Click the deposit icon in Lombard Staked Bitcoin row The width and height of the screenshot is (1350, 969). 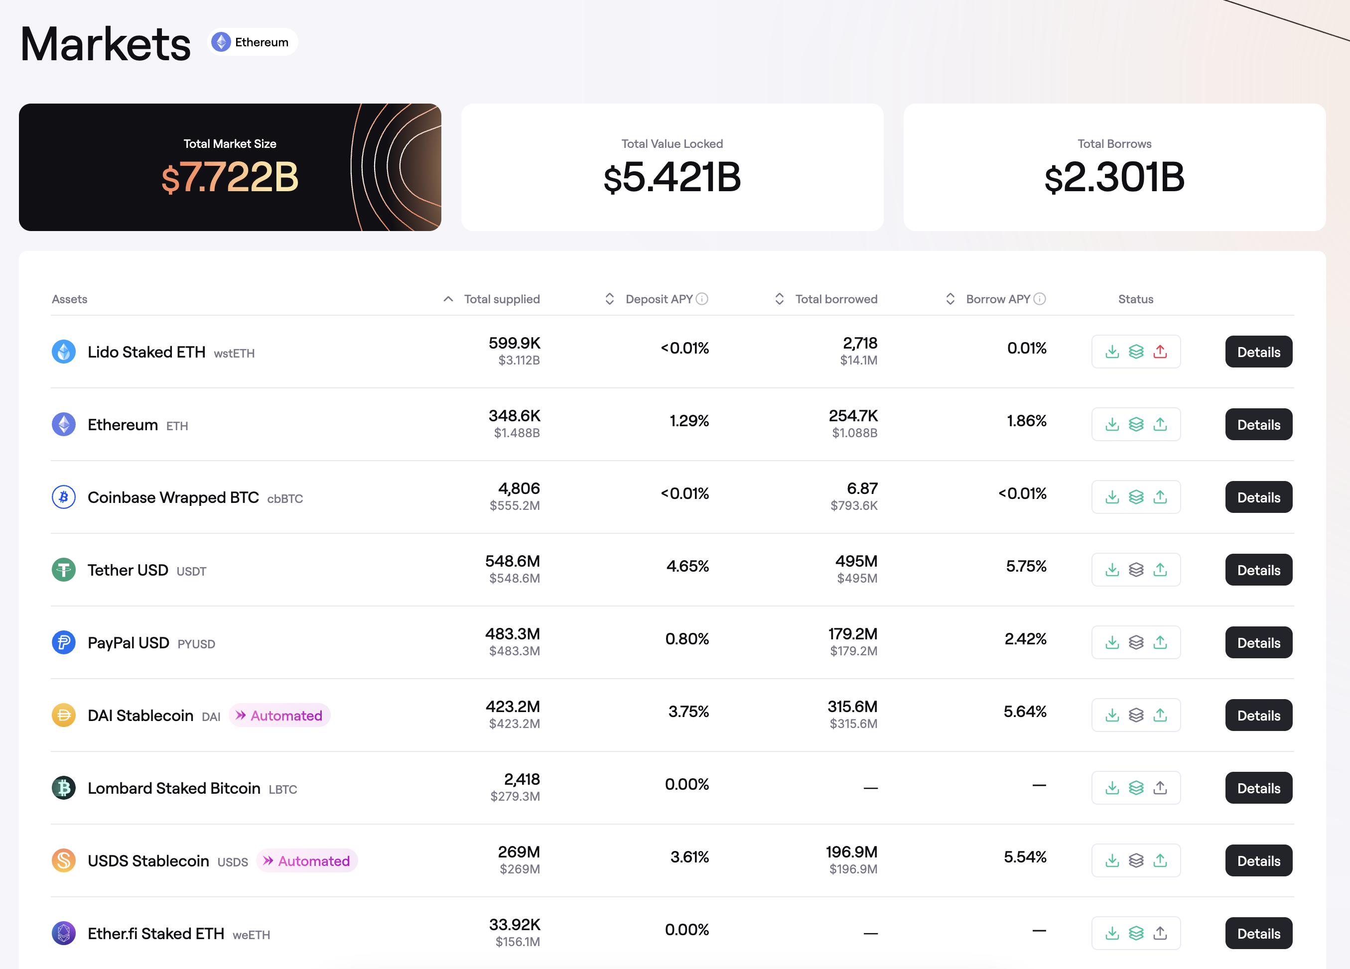tap(1112, 788)
